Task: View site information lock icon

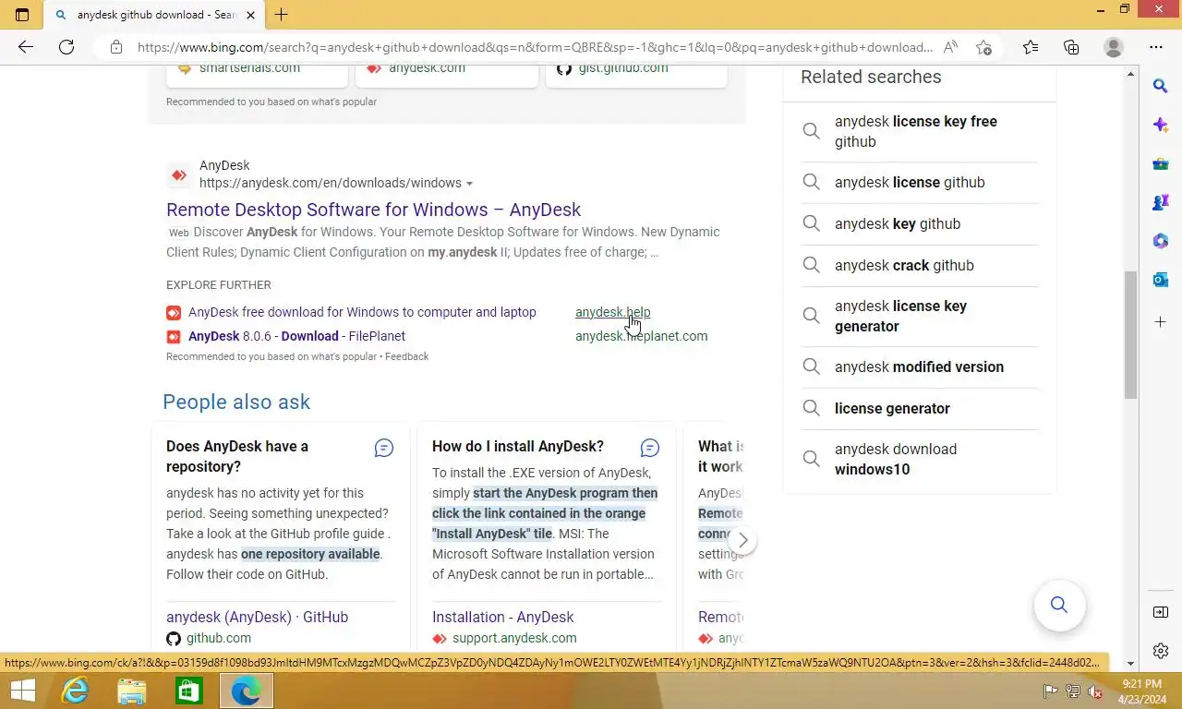Action: pyautogui.click(x=115, y=47)
